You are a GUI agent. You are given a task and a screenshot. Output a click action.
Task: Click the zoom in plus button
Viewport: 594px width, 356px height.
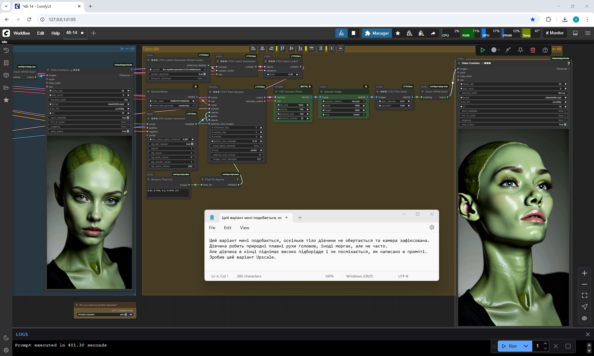pyautogui.click(x=584, y=273)
